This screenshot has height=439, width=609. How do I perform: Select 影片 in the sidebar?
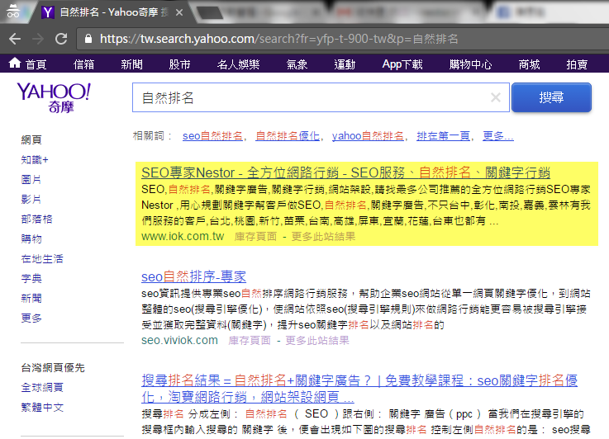tap(31, 199)
